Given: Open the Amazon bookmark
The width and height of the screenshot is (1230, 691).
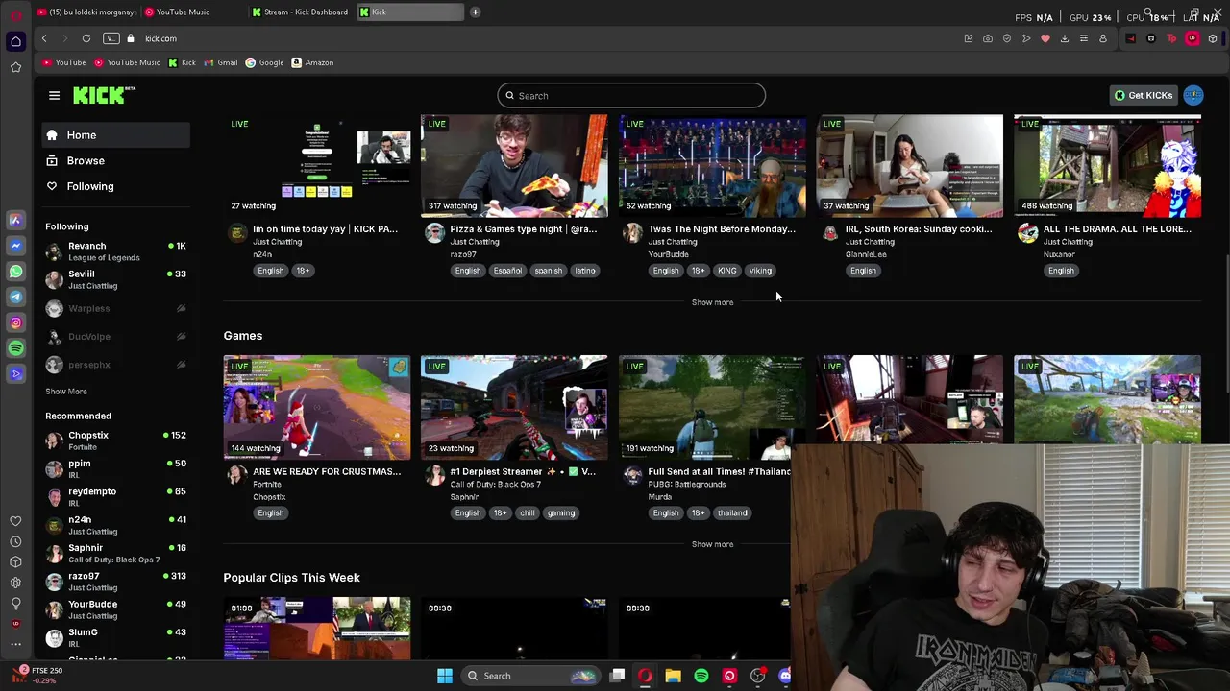Looking at the screenshot, I should coord(312,62).
